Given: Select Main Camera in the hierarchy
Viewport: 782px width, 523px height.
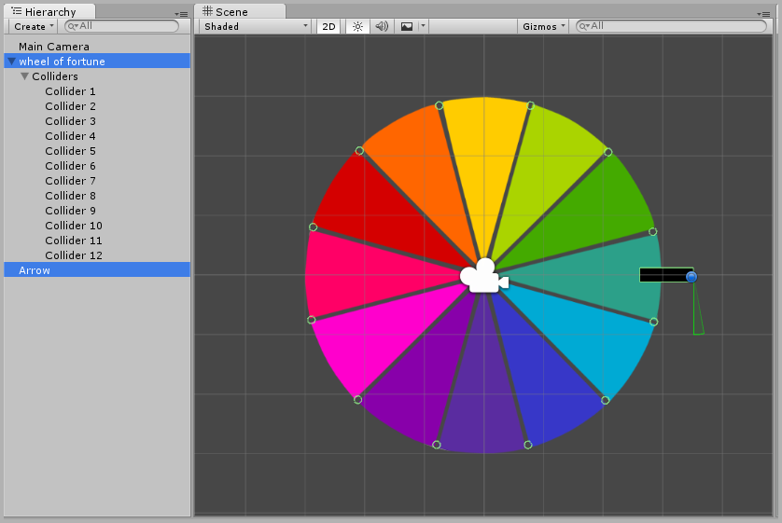Looking at the screenshot, I should (x=54, y=47).
